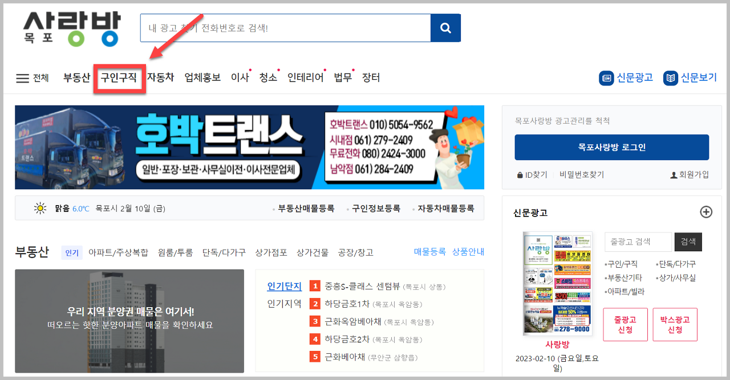Click the plus icon beside 신문광고 panel

[x=706, y=212]
